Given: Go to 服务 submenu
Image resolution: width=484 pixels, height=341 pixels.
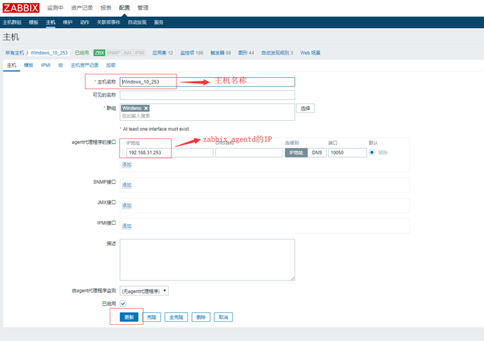Looking at the screenshot, I should tap(159, 22).
